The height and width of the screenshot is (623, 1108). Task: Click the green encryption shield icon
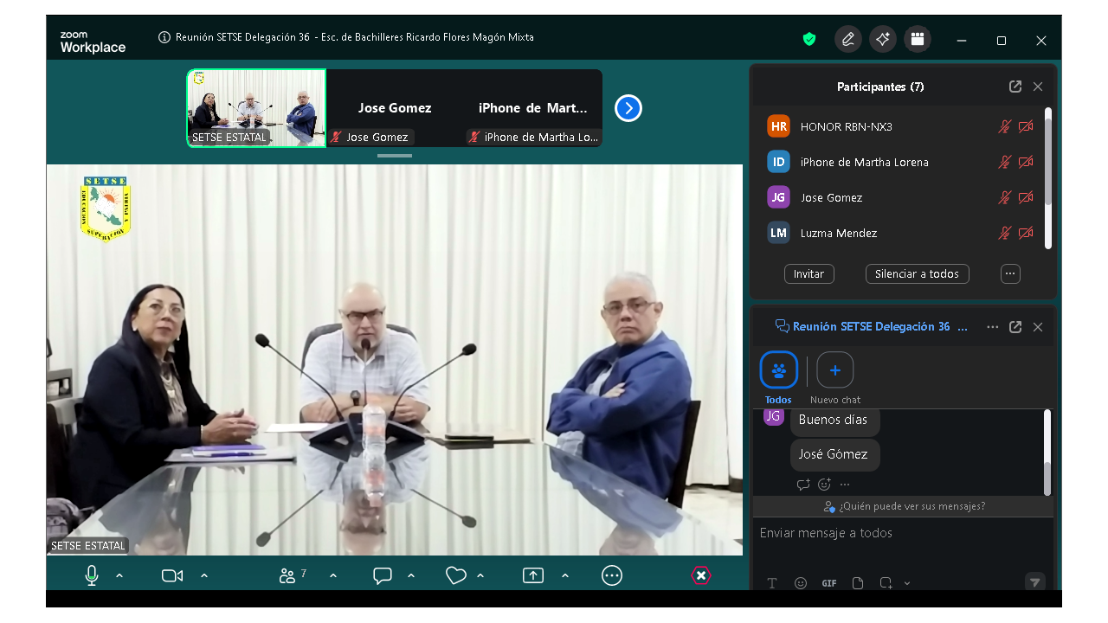[x=809, y=39]
